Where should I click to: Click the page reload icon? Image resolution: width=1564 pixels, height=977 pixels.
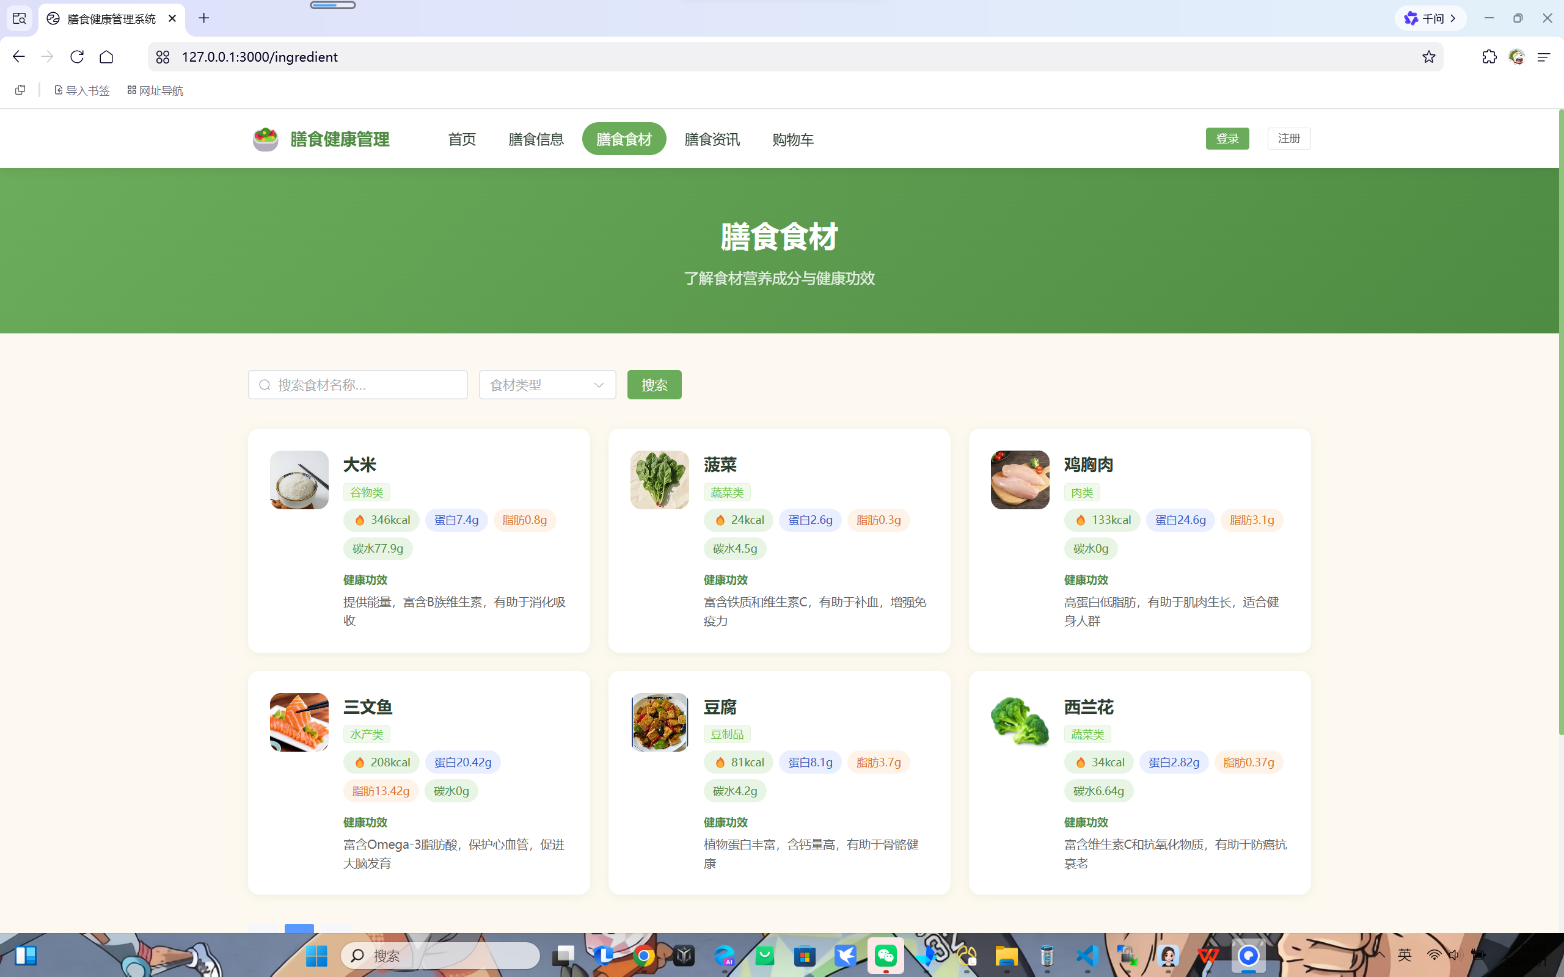coord(77,56)
